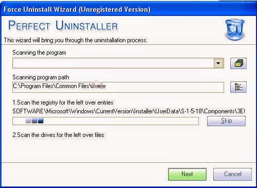Click the Scanning program path text field

[118, 87]
